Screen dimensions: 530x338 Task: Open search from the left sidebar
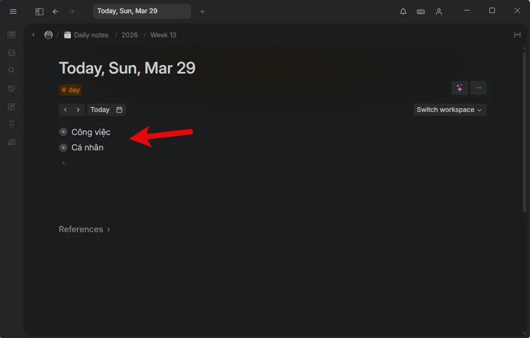[12, 70]
